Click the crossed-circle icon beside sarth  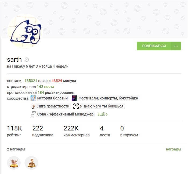(27, 60)
